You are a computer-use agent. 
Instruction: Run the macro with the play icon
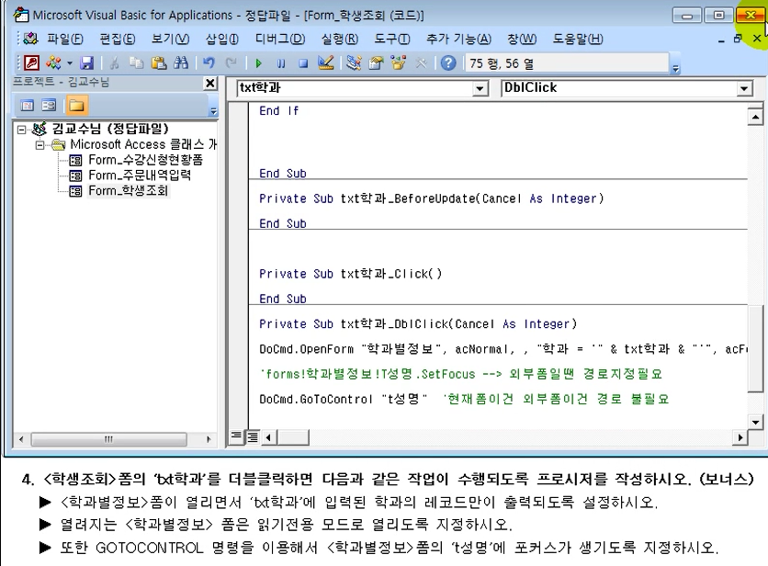pyautogui.click(x=259, y=63)
